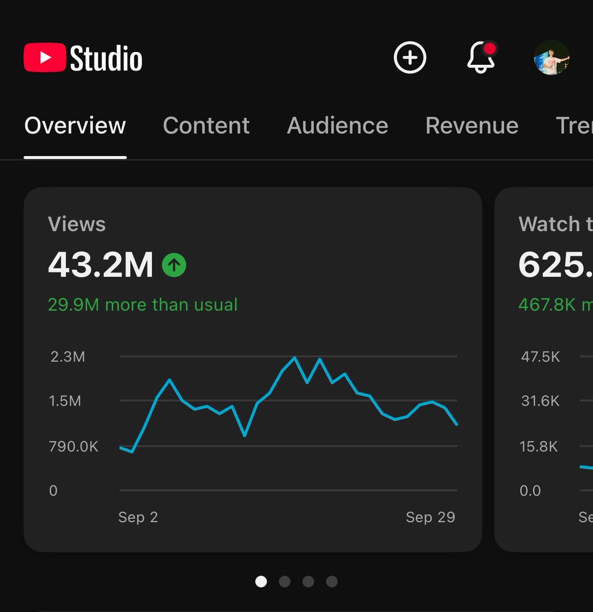Switch to the Content tab

point(206,125)
